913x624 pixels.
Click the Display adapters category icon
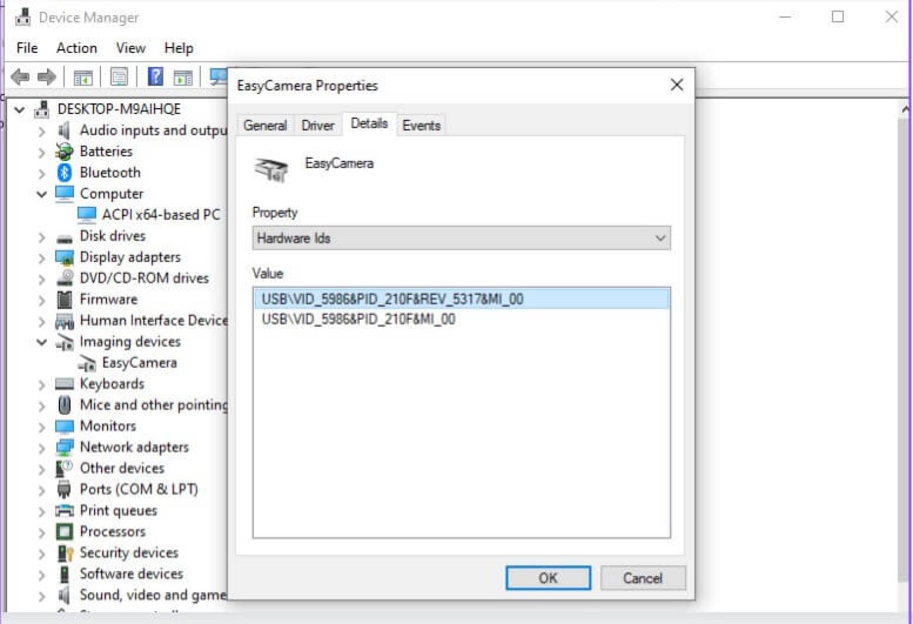point(65,257)
